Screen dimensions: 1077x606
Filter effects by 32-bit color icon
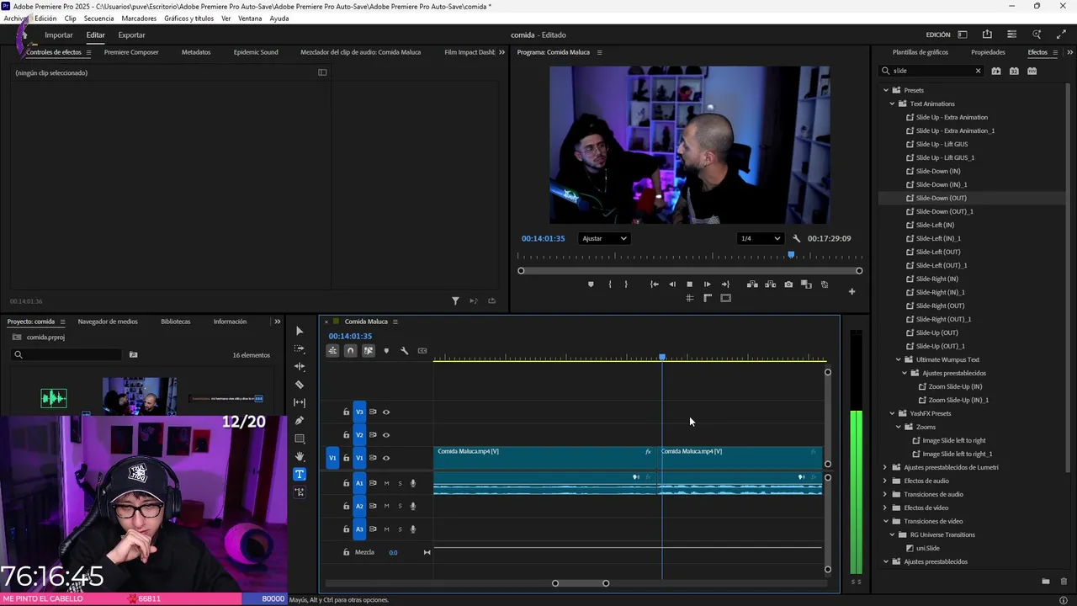[1014, 71]
